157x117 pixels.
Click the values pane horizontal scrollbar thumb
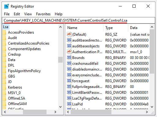coord(91,112)
